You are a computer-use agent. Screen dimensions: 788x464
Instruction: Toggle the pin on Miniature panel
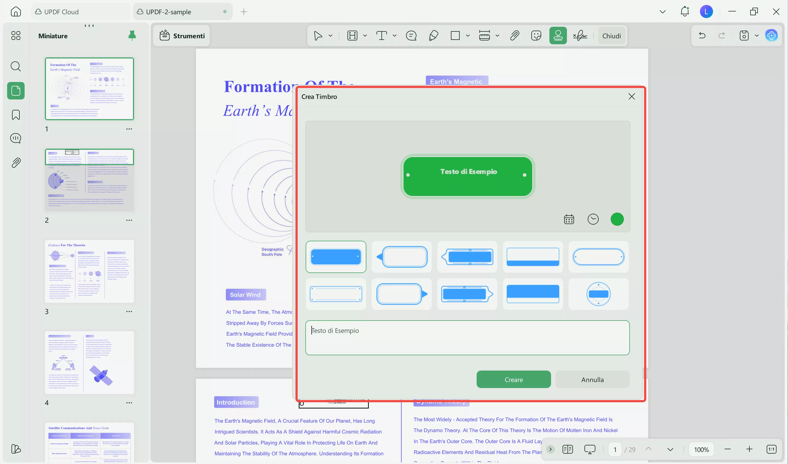point(132,36)
